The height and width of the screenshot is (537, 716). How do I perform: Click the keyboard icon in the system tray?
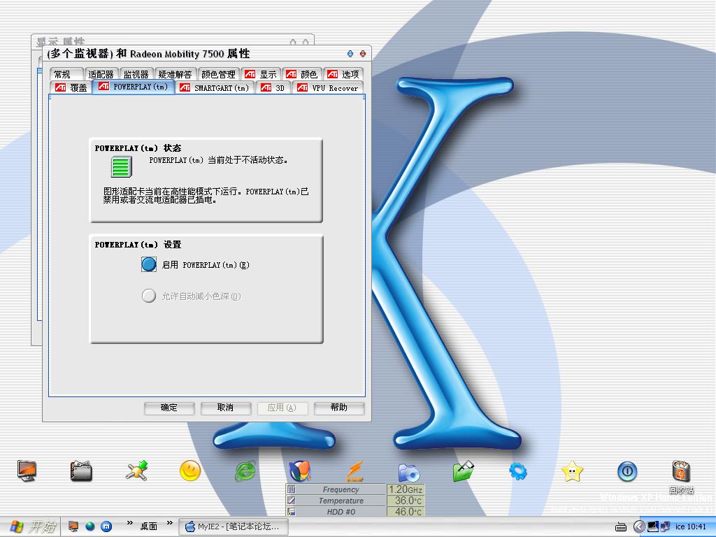pyautogui.click(x=621, y=527)
